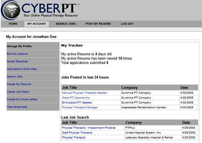Open the Create My Resume link

pos(19,84)
